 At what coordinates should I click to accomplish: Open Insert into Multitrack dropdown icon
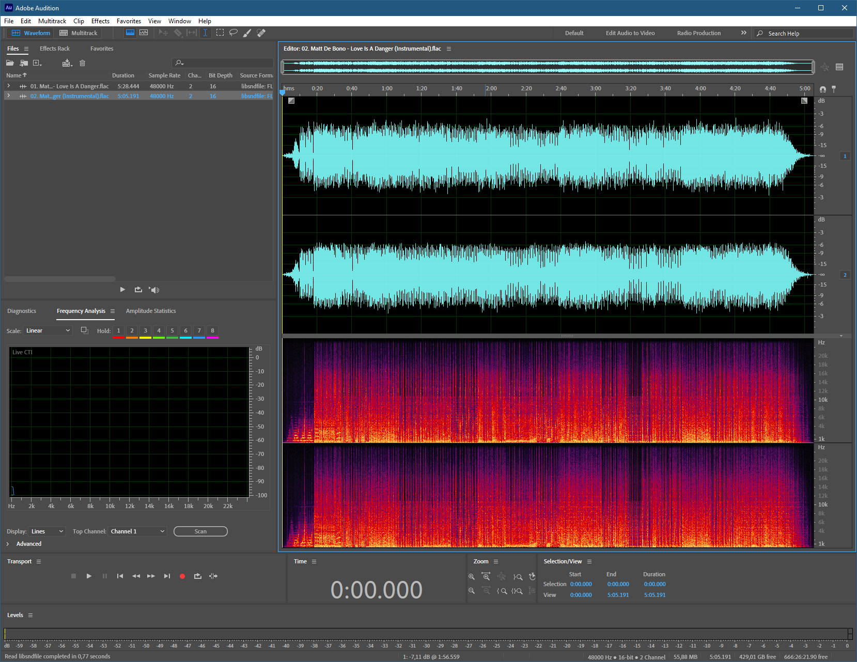[x=67, y=63]
